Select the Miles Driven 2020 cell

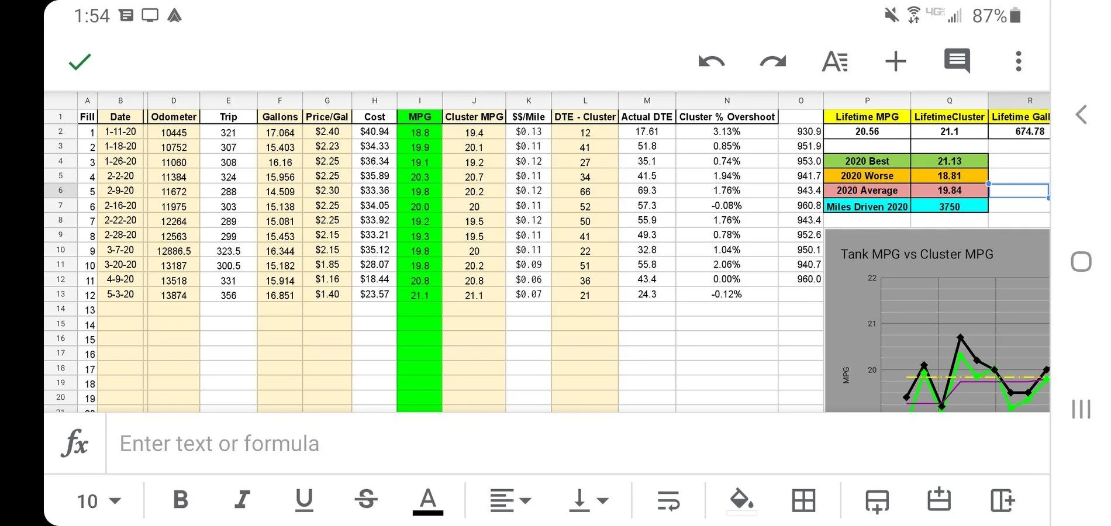click(867, 206)
